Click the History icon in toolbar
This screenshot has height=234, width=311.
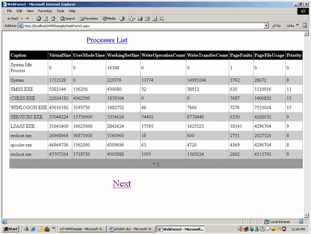(x=122, y=19)
